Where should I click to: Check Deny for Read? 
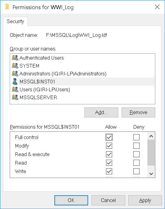[x=136, y=163]
